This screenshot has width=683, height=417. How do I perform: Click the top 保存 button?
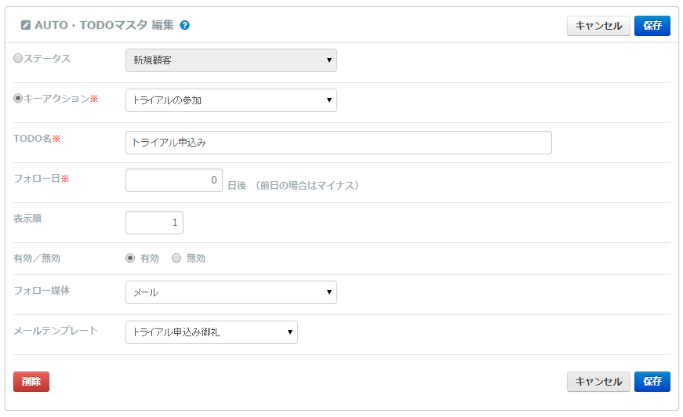[652, 26]
